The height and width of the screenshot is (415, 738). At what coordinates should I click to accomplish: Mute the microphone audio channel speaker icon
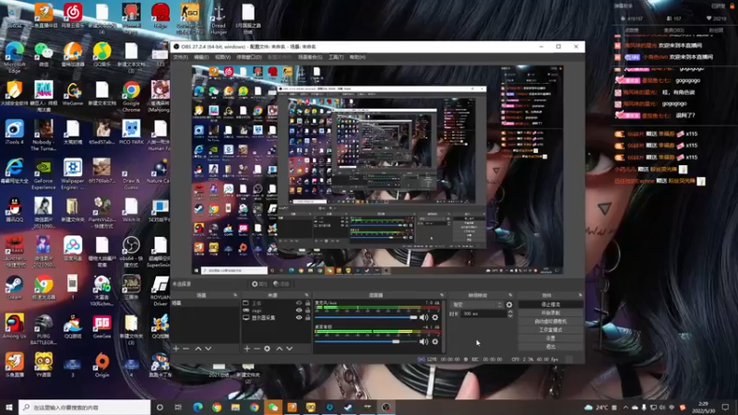[x=423, y=317]
